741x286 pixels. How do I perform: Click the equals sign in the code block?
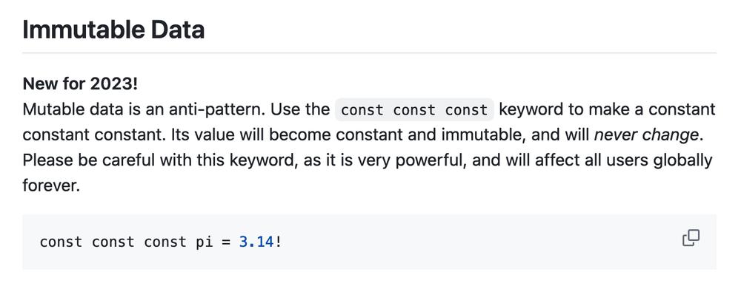226,242
